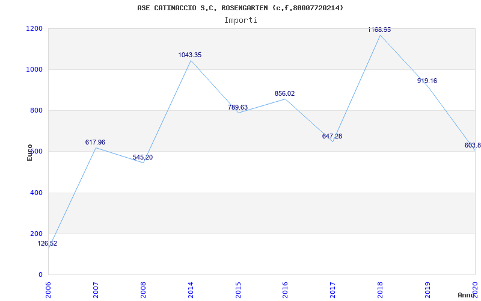This screenshot has width=481, height=301.
Task: Click the chart title ASE CATINACCIO S.C. ROSENGARTEN
Action: 240,8
